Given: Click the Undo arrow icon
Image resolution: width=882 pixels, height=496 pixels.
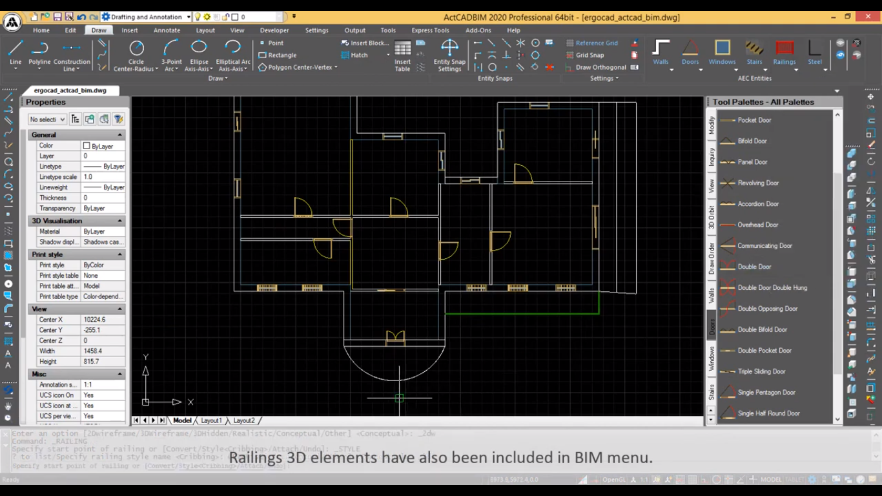Looking at the screenshot, I should pyautogui.click(x=81, y=17).
